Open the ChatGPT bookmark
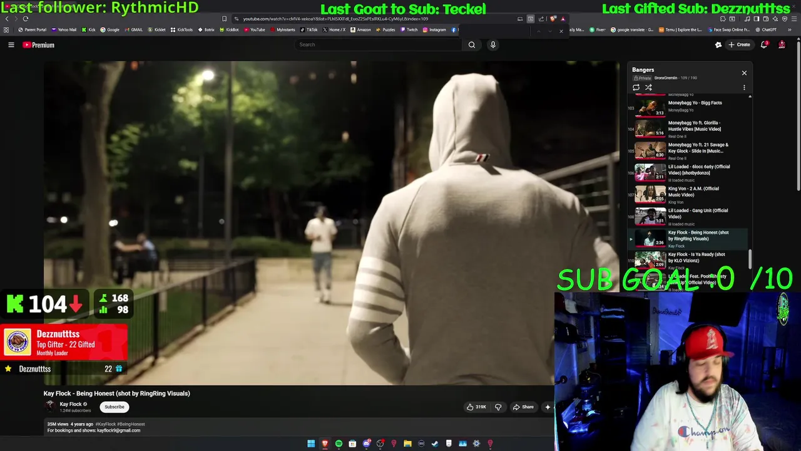801x451 pixels. tap(767, 29)
